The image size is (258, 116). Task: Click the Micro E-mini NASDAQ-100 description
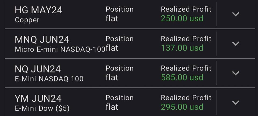coord(60,49)
